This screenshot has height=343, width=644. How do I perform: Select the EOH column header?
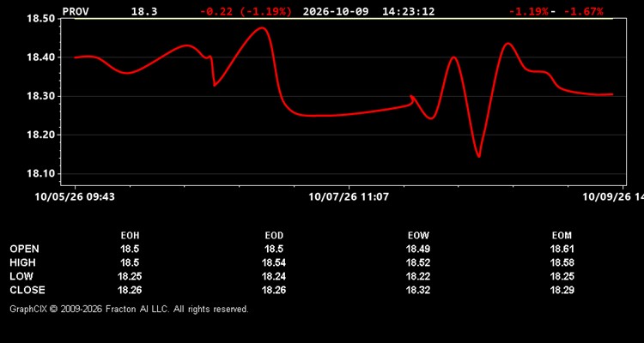tap(130, 236)
